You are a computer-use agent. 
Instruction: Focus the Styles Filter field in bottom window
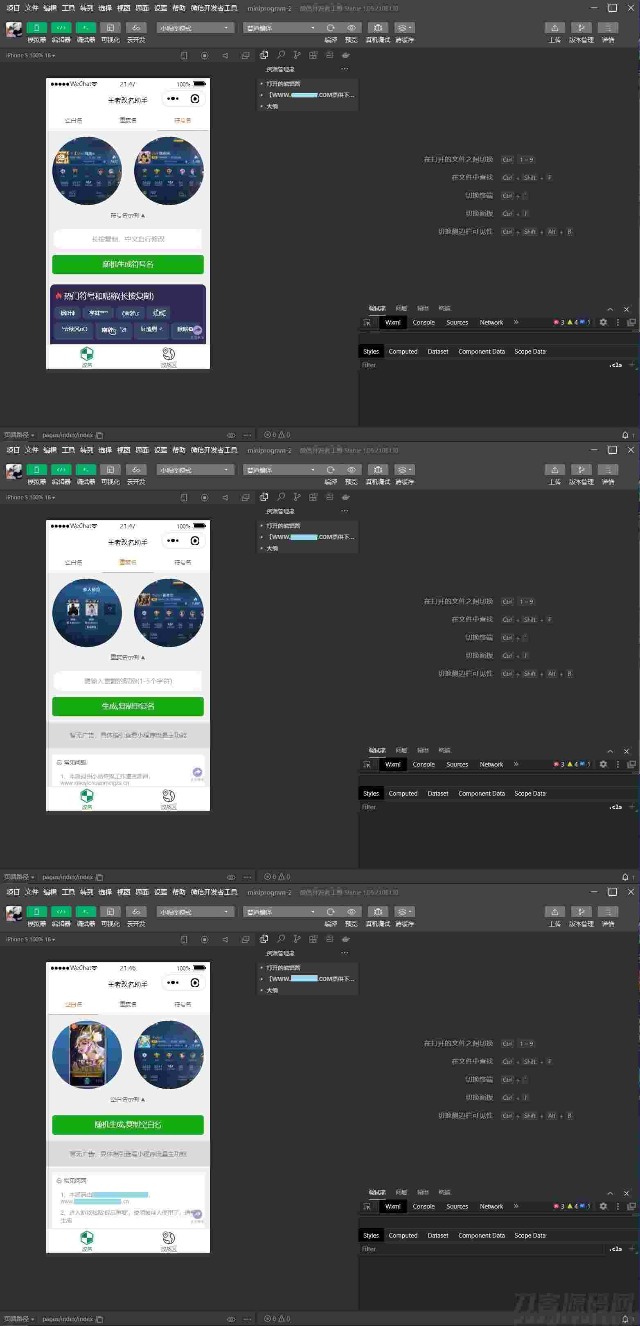click(x=482, y=1249)
